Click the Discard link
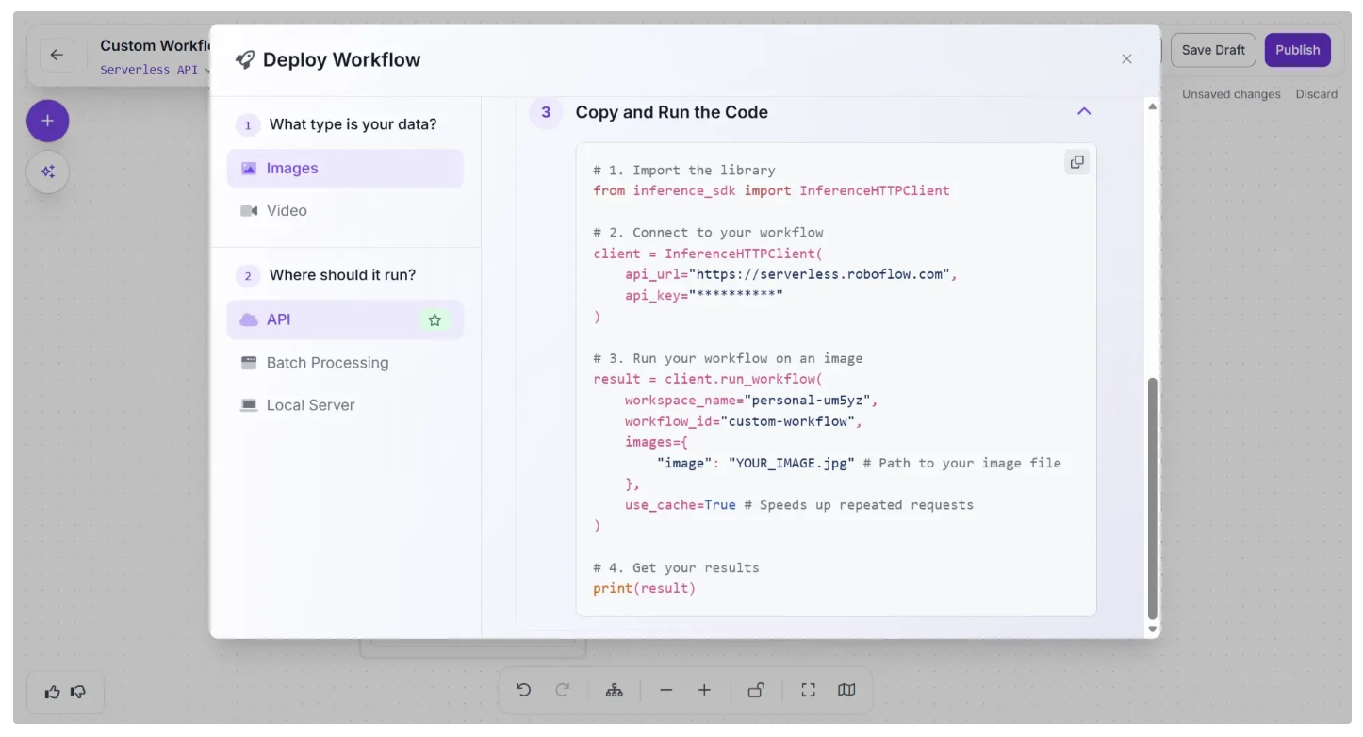 point(1316,94)
